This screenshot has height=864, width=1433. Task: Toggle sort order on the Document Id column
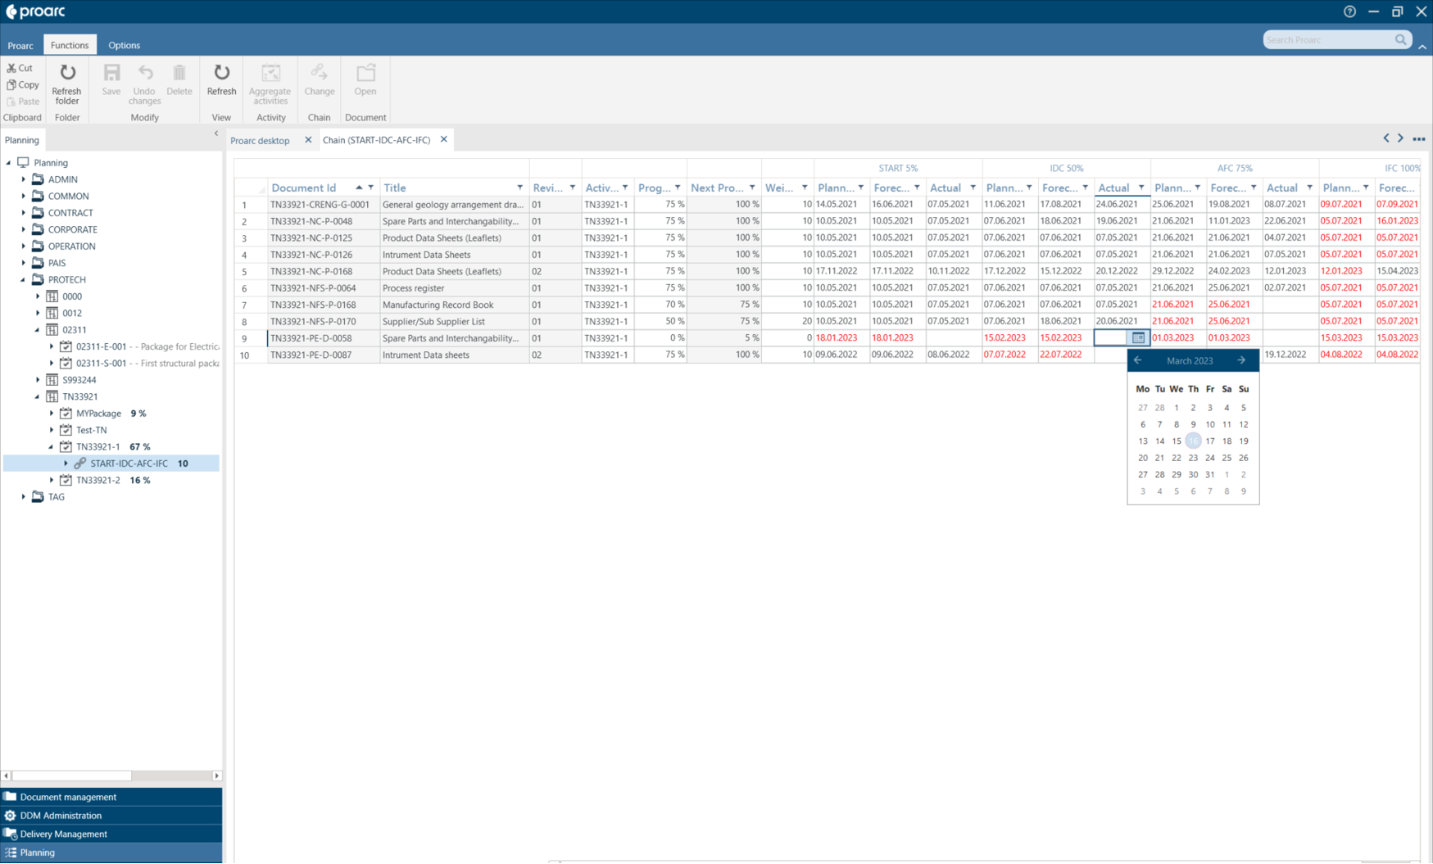tap(358, 187)
